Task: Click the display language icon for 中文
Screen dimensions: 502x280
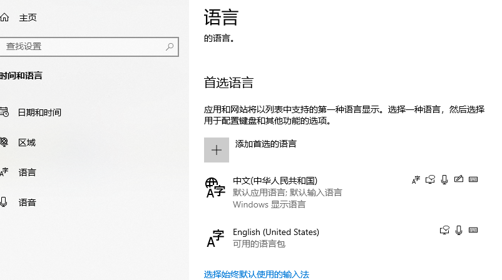Action: pyautogui.click(x=416, y=180)
